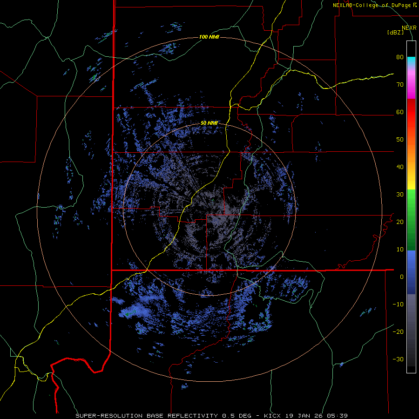Click the -10 value on the dBZ scale
Screen dimensions: 419x419
[398, 304]
